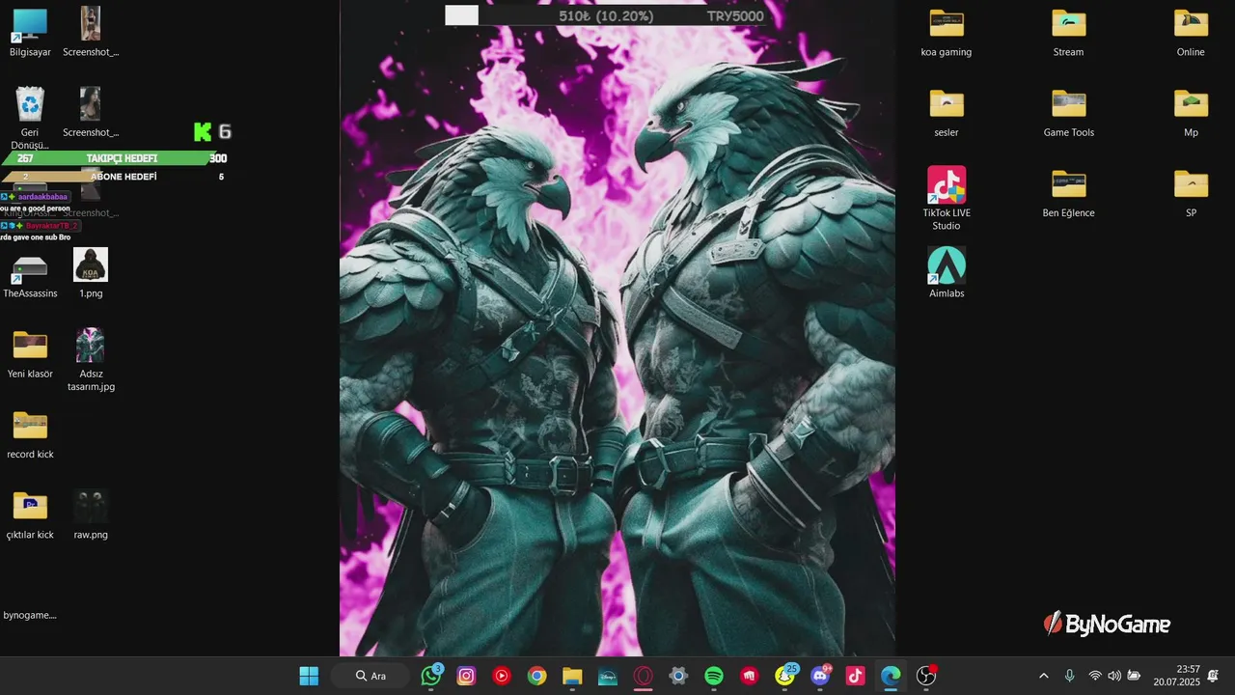The width and height of the screenshot is (1235, 695).
Task: Launch Disney+ from the taskbar
Action: pyautogui.click(x=608, y=676)
